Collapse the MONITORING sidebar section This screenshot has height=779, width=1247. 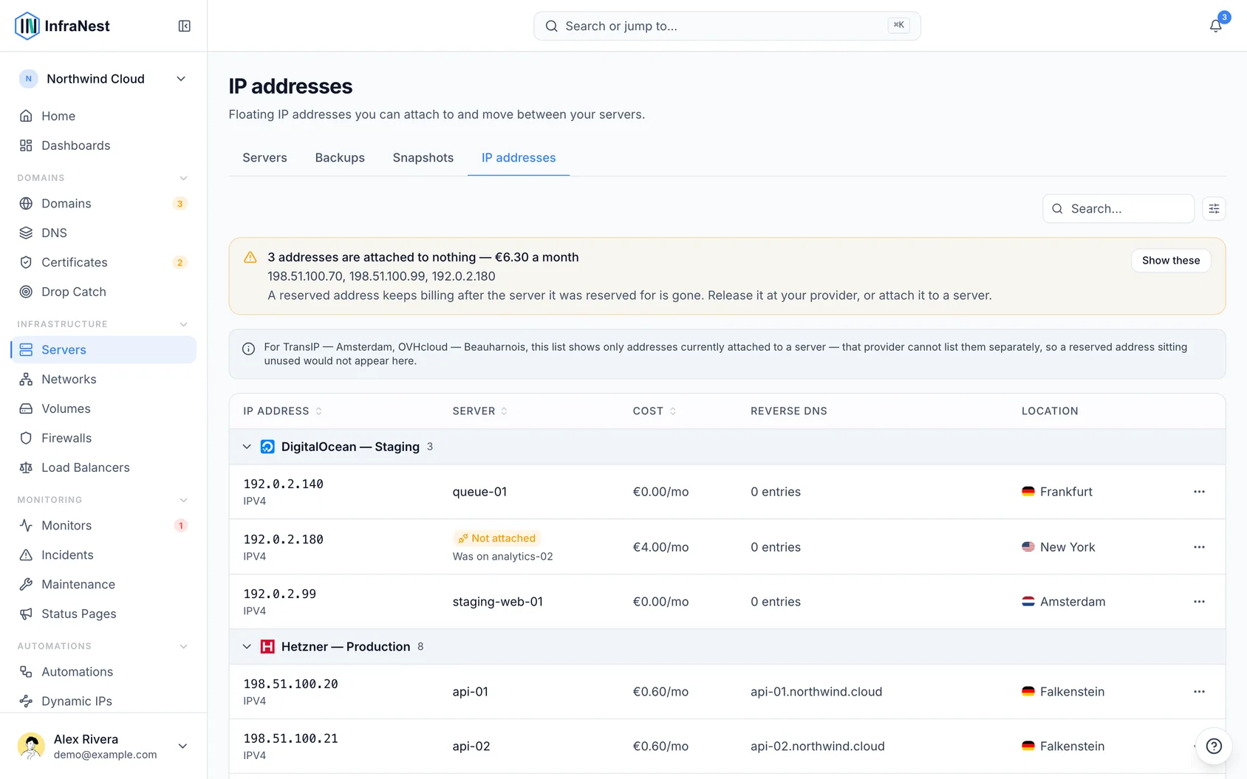coord(183,500)
